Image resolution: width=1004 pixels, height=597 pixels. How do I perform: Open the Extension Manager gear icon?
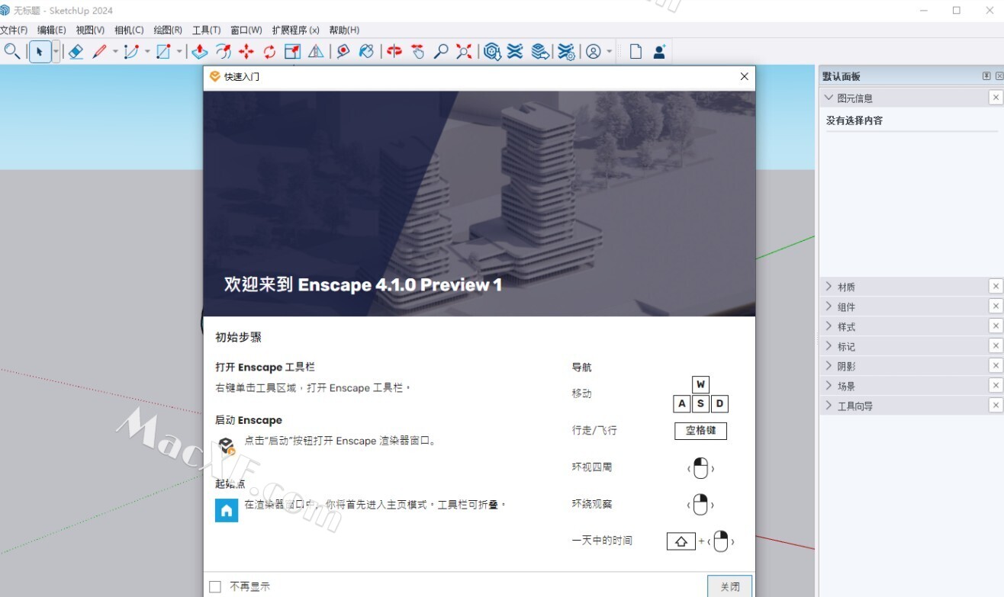pyautogui.click(x=566, y=51)
